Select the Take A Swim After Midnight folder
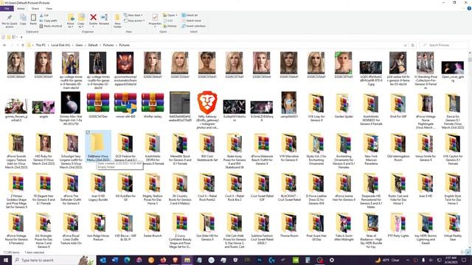Image resolution: width=472 pixels, height=265 pixels. (x=344, y=227)
